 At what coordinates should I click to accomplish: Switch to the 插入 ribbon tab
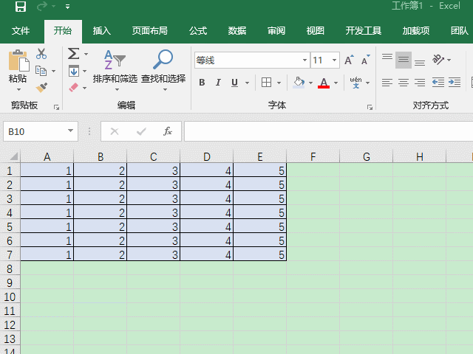[x=102, y=31]
